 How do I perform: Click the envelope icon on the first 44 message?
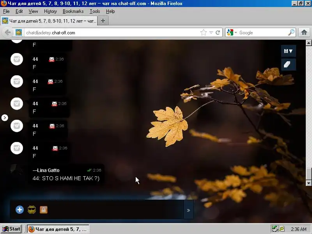[x=51, y=59]
